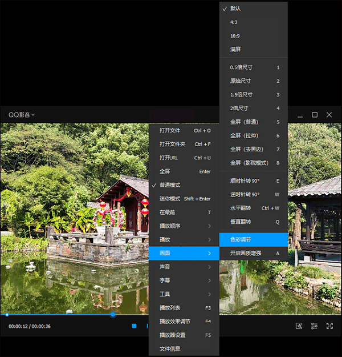Screen dimensions: 342x357
Task: Open the QQ影音 title dropdown menu
Action: 22,115
